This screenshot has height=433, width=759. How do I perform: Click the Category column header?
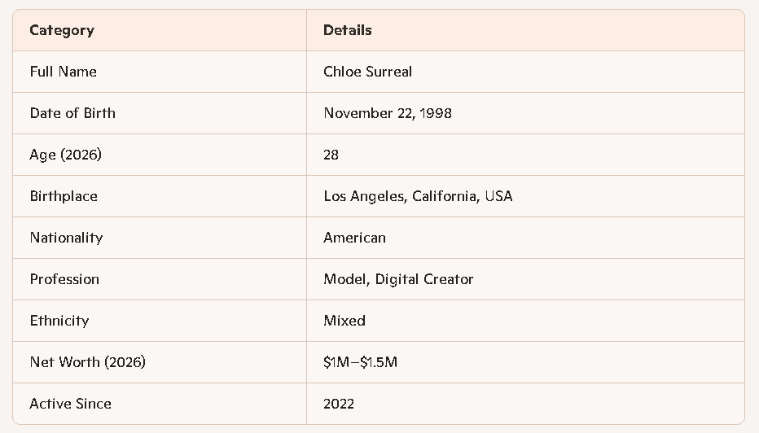[x=62, y=30]
